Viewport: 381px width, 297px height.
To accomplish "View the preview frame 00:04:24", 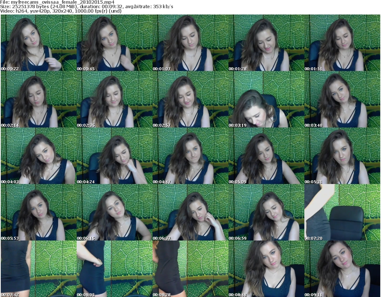I will (115, 156).
